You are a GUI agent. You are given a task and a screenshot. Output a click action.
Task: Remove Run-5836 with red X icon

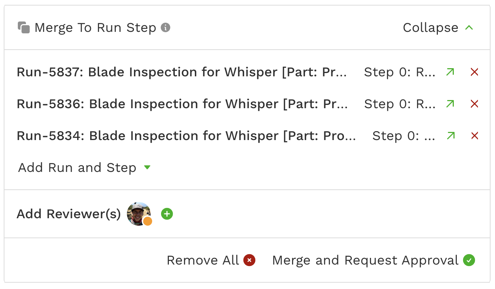(x=474, y=104)
